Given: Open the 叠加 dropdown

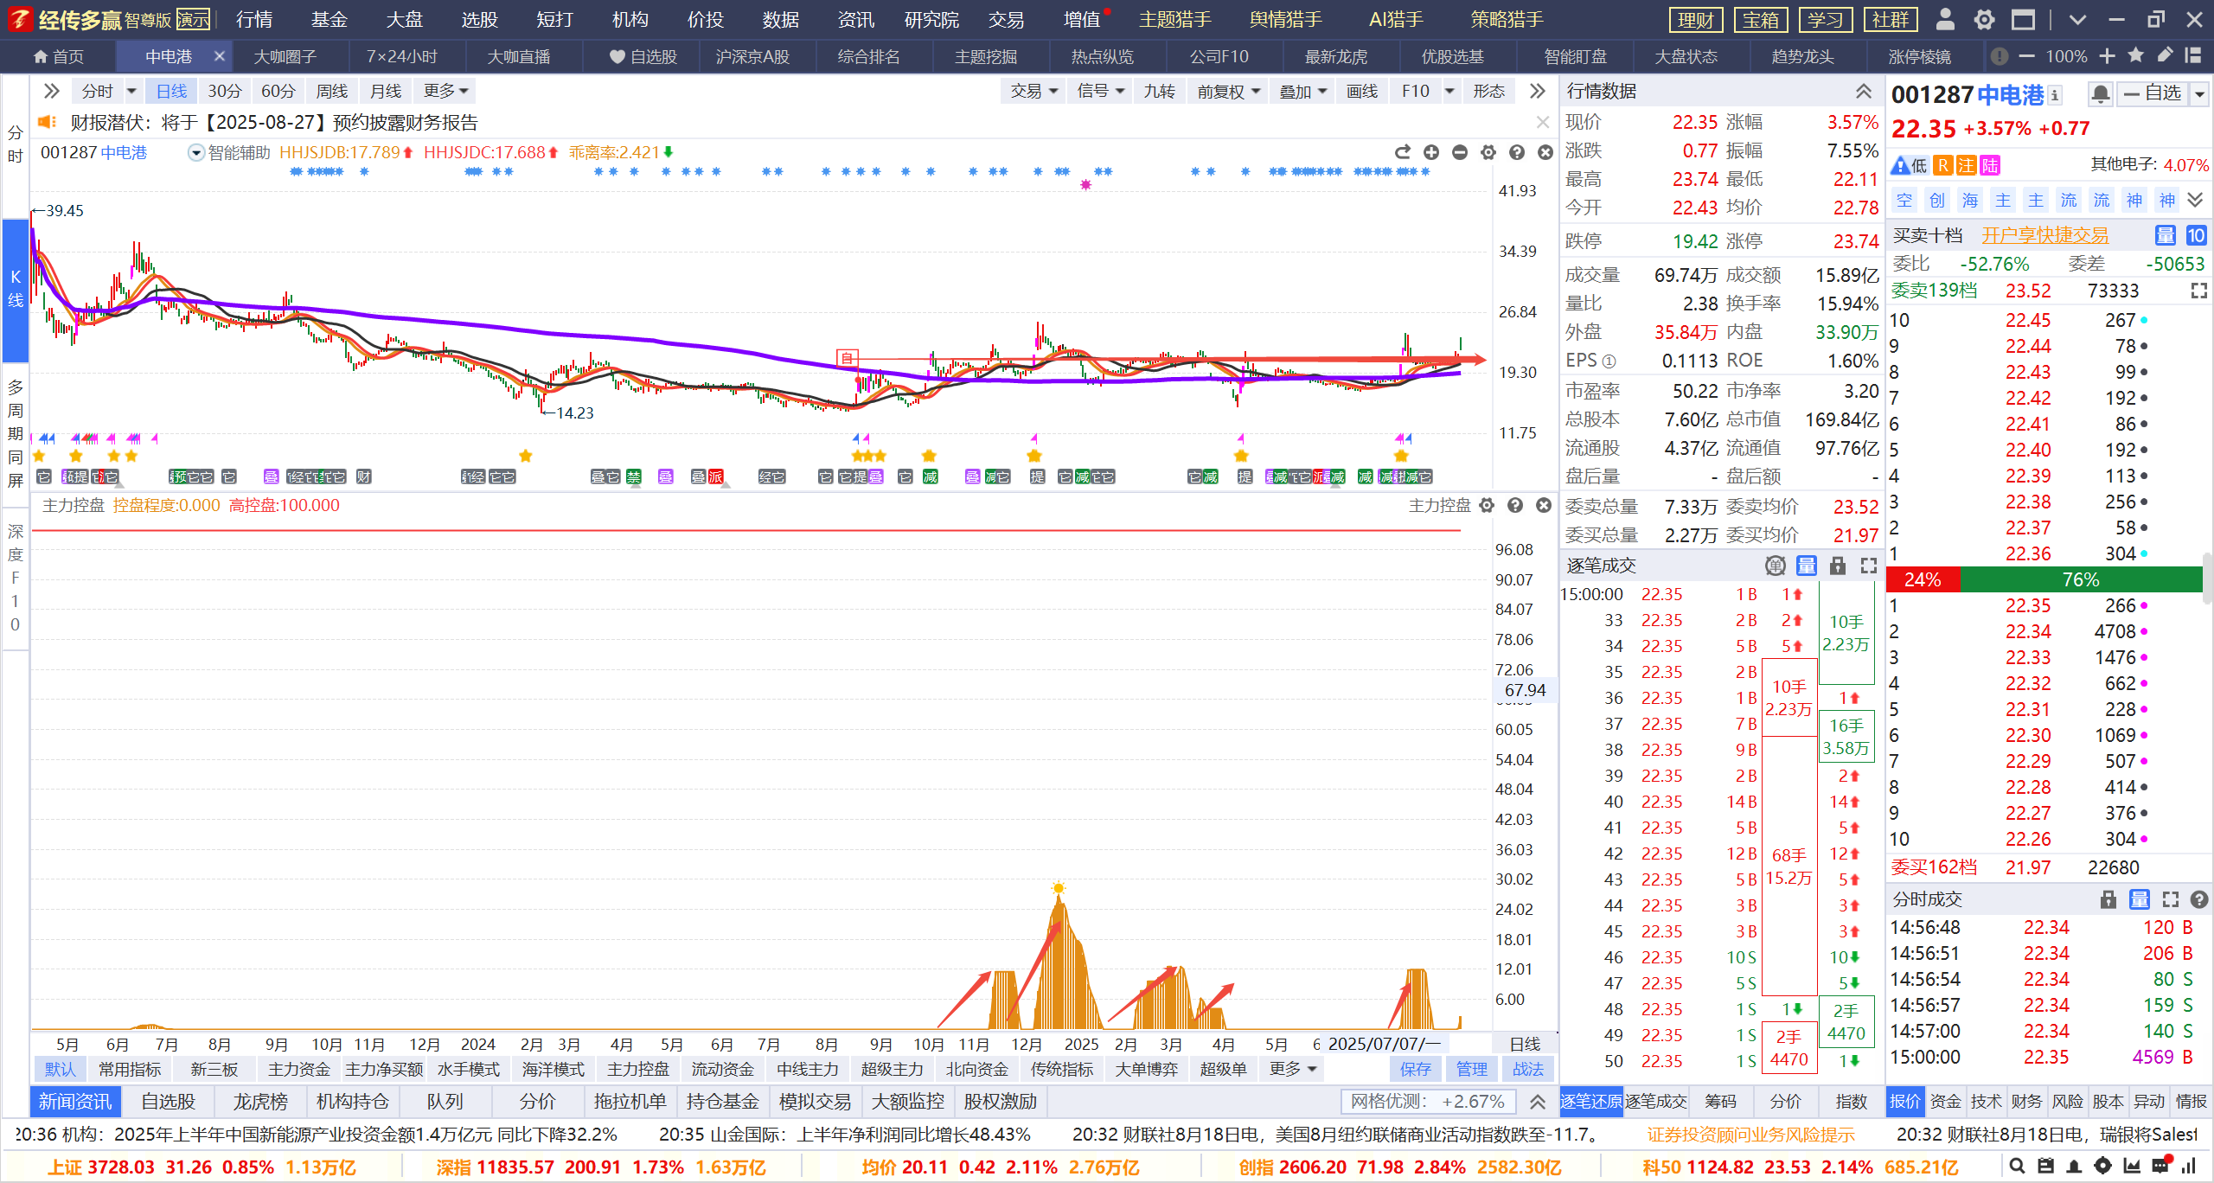Looking at the screenshot, I should click(1302, 91).
